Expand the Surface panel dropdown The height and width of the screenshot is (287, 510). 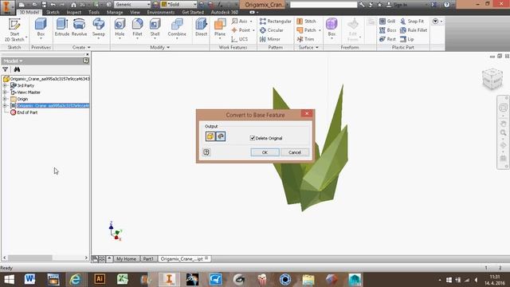[x=308, y=48]
